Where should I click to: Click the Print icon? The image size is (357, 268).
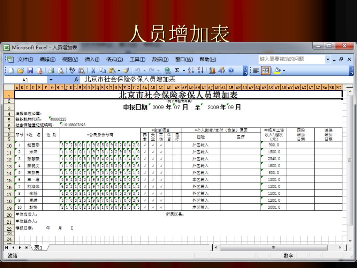(51, 70)
